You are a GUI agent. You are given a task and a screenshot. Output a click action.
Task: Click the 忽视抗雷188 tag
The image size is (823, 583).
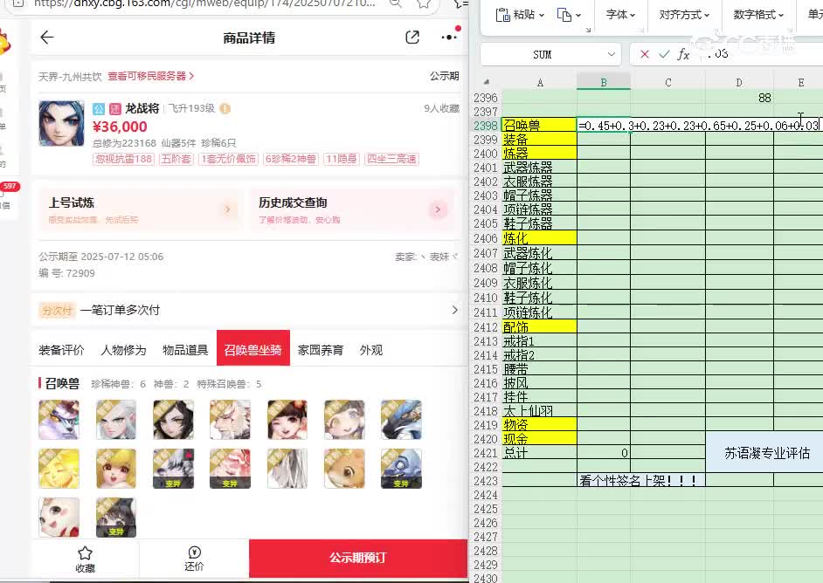click(x=124, y=159)
